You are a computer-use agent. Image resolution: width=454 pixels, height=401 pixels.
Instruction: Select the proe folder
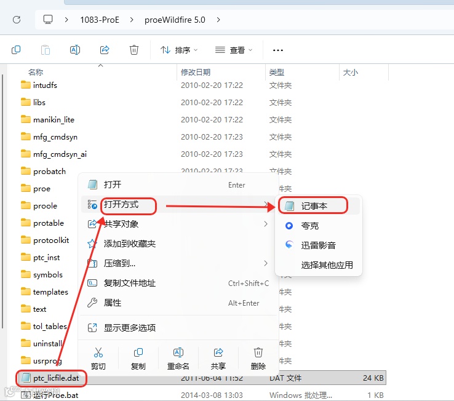36,188
